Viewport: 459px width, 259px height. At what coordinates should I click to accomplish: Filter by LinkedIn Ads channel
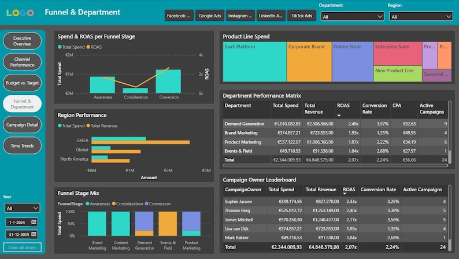click(x=271, y=16)
